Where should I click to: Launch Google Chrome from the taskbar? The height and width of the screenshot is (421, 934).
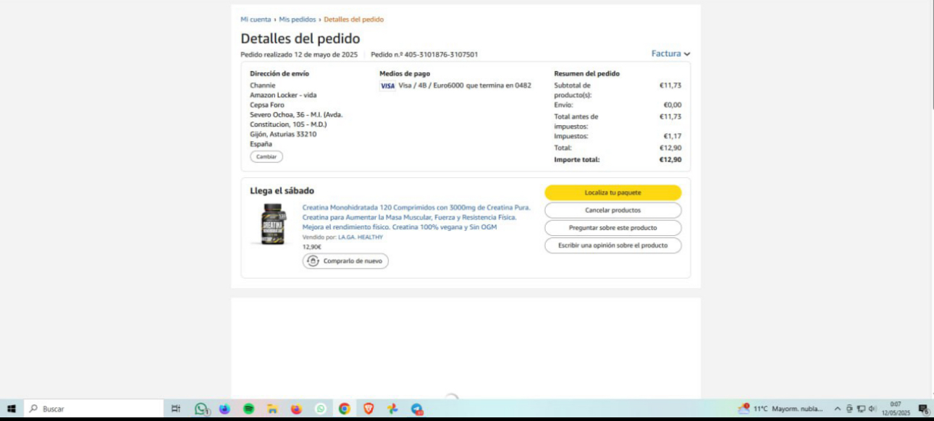(x=345, y=409)
